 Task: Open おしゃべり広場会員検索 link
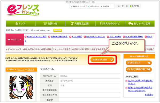tap(134, 37)
